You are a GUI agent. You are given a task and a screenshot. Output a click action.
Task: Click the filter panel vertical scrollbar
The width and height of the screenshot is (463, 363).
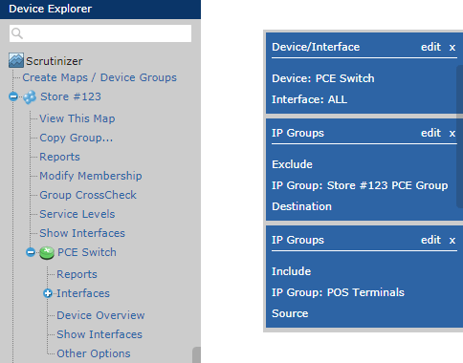coord(460,137)
